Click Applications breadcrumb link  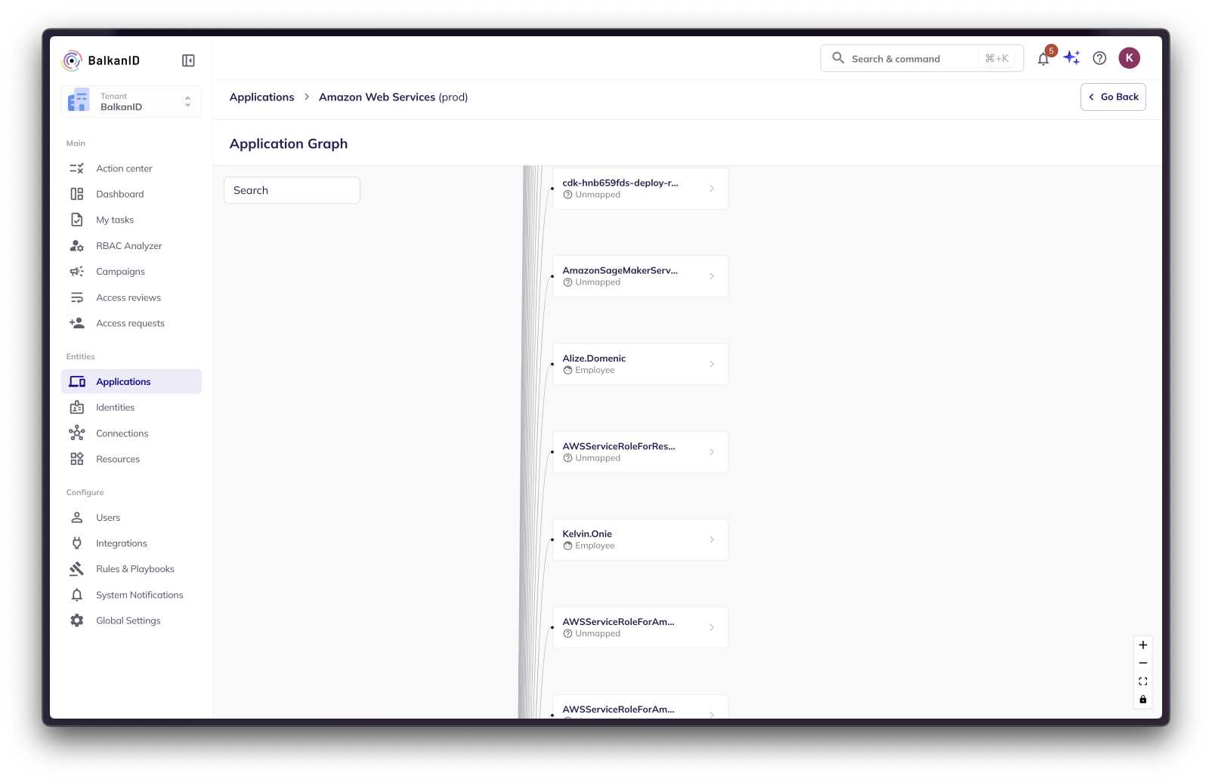point(261,97)
